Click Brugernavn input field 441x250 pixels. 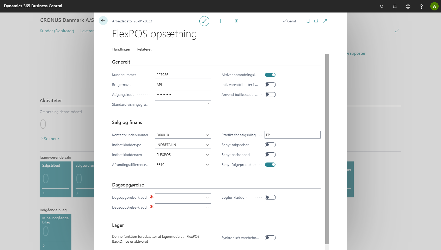pyautogui.click(x=183, y=85)
